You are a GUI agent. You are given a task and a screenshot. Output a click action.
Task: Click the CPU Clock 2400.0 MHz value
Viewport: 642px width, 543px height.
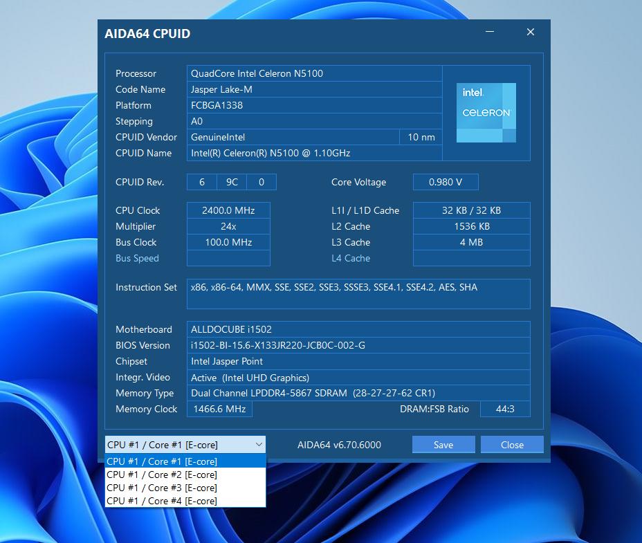click(x=228, y=210)
